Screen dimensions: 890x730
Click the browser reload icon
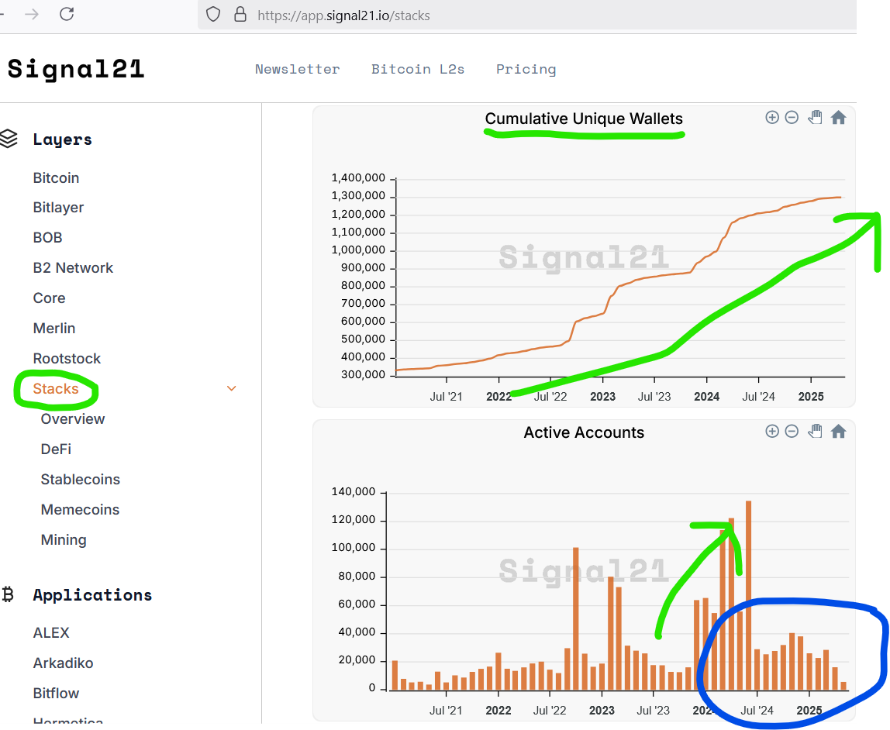coord(67,14)
